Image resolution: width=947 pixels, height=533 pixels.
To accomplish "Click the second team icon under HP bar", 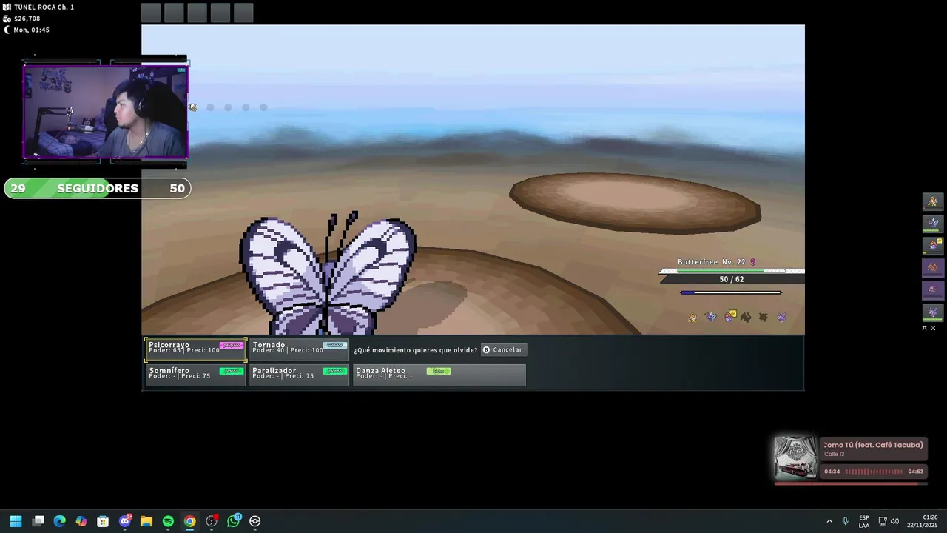I will (711, 317).
